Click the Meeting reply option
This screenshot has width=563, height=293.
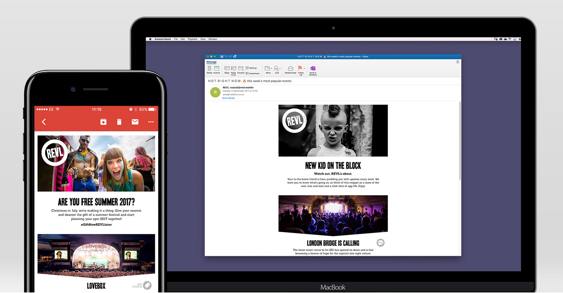(251, 68)
